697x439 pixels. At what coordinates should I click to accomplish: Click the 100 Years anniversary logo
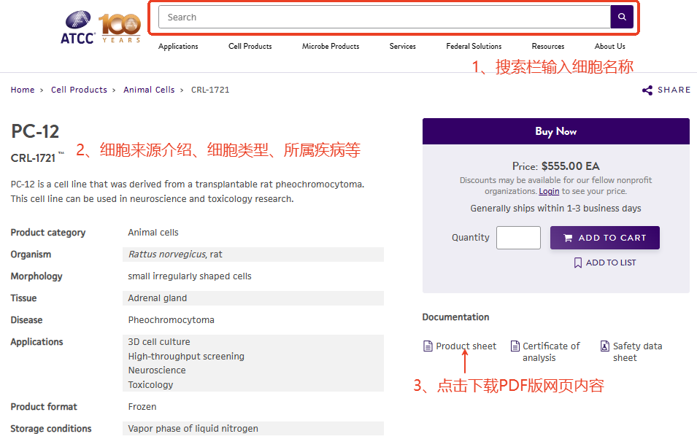click(x=120, y=28)
